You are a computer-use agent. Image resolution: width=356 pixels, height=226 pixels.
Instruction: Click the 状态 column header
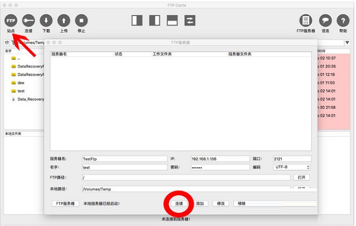[x=119, y=54]
